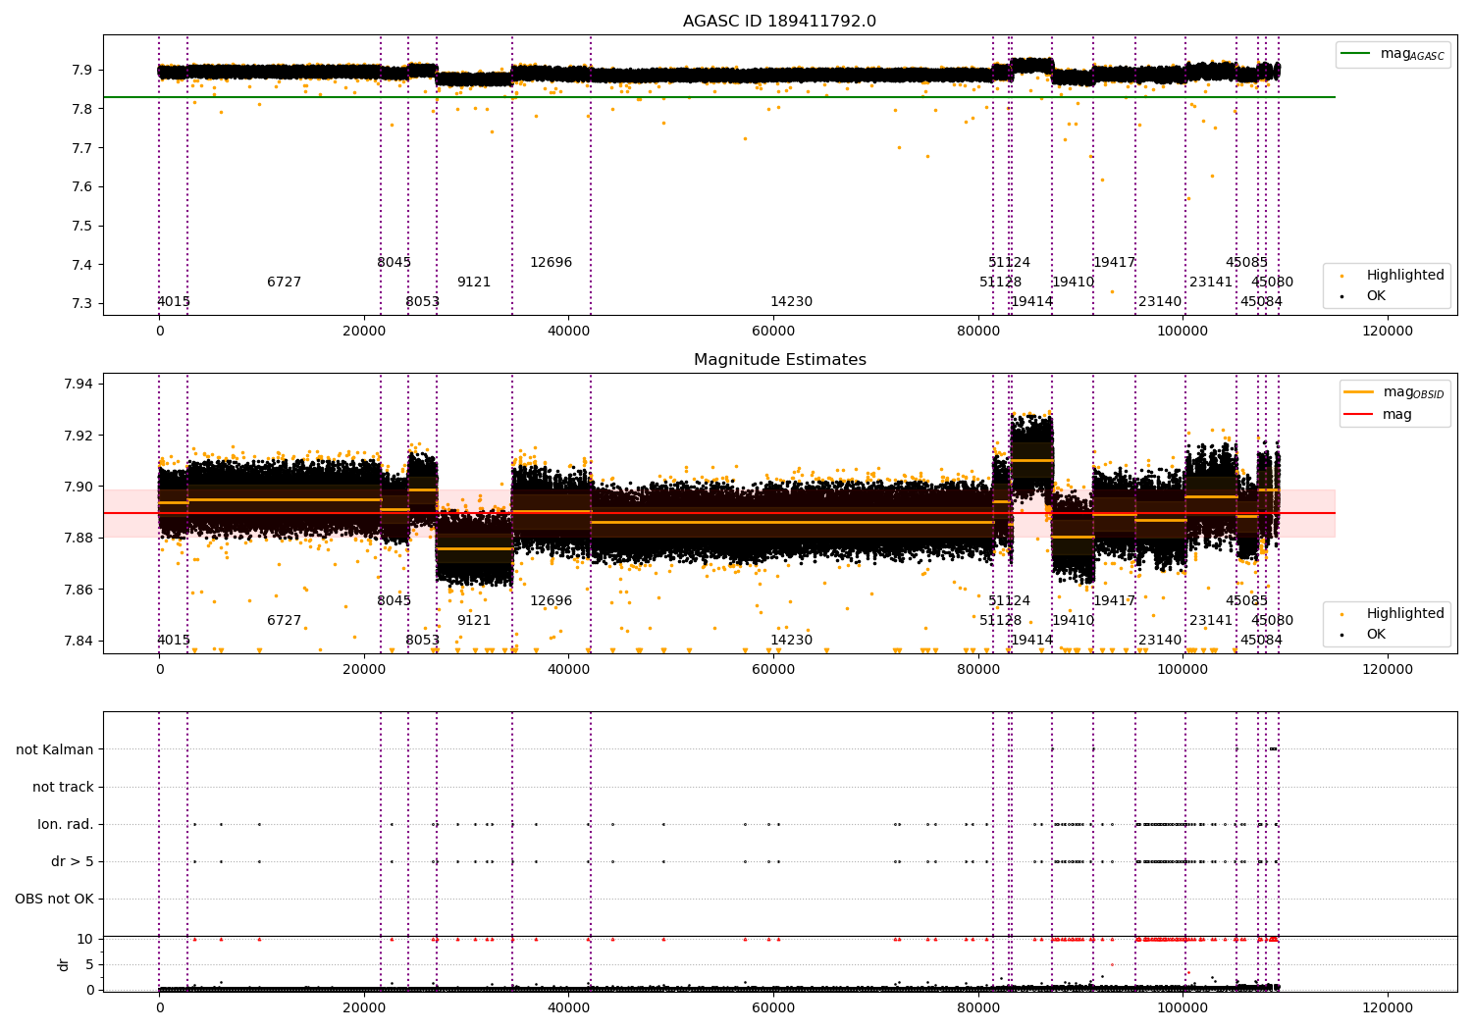Click the orange line sample beside mag OBSID

click(x=1358, y=392)
